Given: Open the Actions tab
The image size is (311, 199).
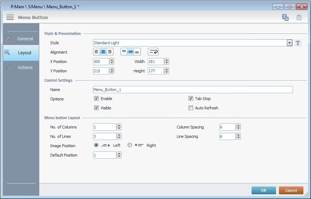Looking at the screenshot, I should tap(21, 67).
